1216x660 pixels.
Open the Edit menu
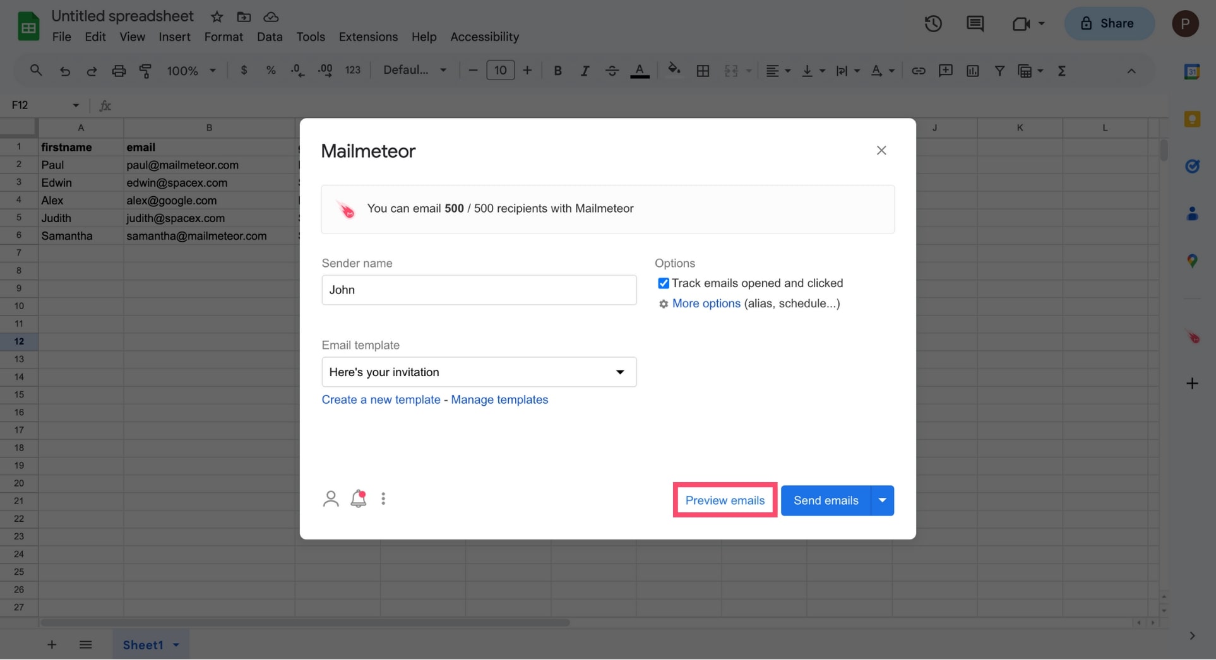click(x=95, y=37)
